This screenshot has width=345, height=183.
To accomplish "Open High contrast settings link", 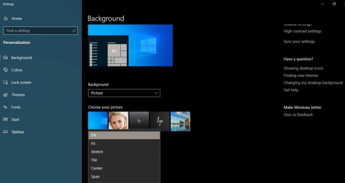I will 302,31.
